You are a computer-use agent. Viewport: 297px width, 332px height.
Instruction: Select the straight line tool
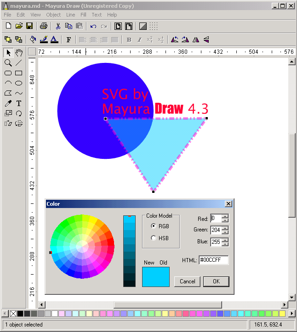click(19, 62)
